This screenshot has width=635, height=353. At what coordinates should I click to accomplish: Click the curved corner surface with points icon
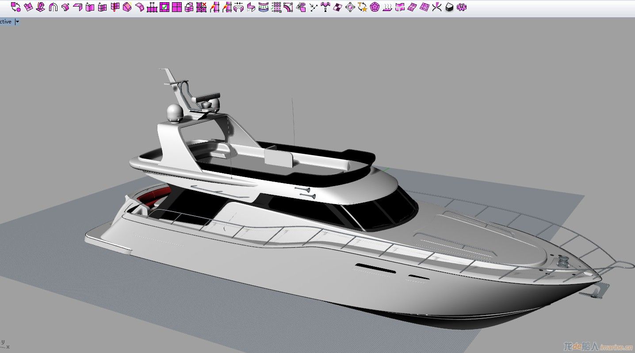coord(288,7)
